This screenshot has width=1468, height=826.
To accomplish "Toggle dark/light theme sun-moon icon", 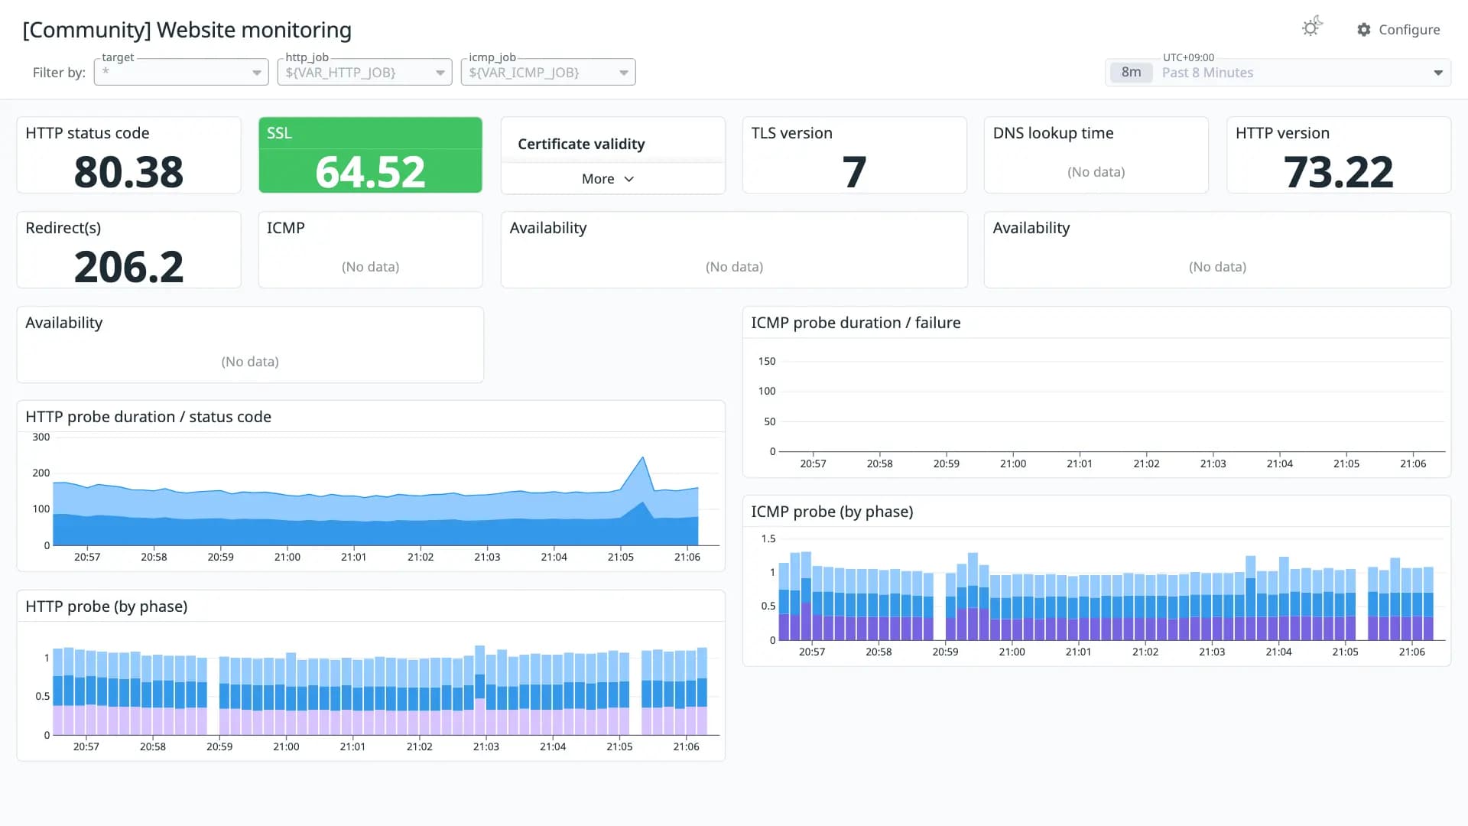I will click(x=1312, y=27).
